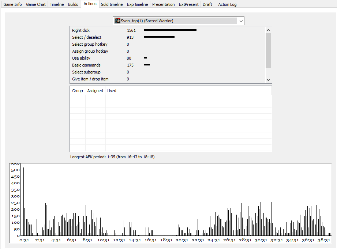The width and height of the screenshot is (337, 249).
Task: Click the 80 use ability count
Action: (129, 58)
